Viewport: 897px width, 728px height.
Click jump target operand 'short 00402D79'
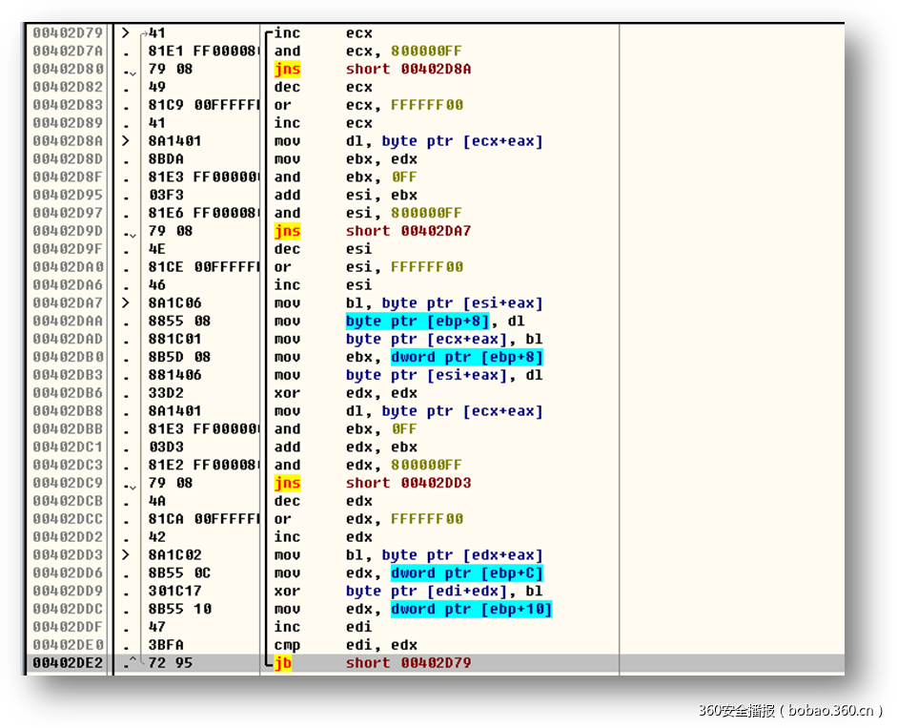click(x=408, y=663)
